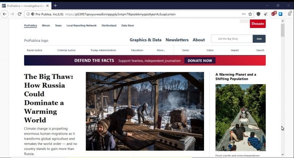Select the ProPublica browser tab
Image resolution: width=294 pixels, height=158 pixels.
click(x=26, y=6)
